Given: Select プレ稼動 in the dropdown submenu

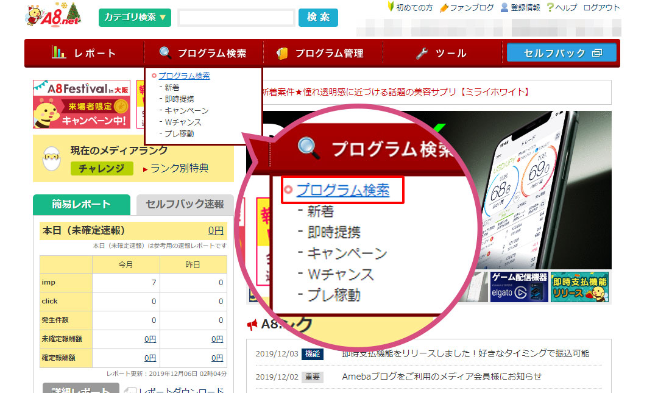Looking at the screenshot, I should point(179,133).
